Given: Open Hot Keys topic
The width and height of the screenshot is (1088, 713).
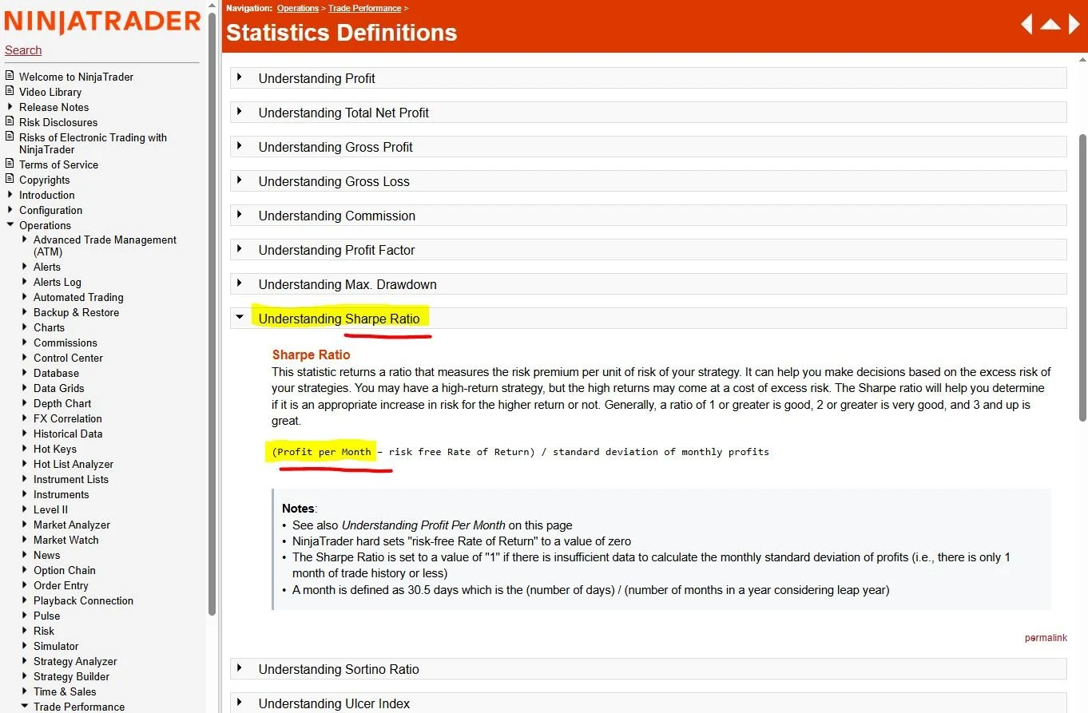Looking at the screenshot, I should tap(55, 449).
